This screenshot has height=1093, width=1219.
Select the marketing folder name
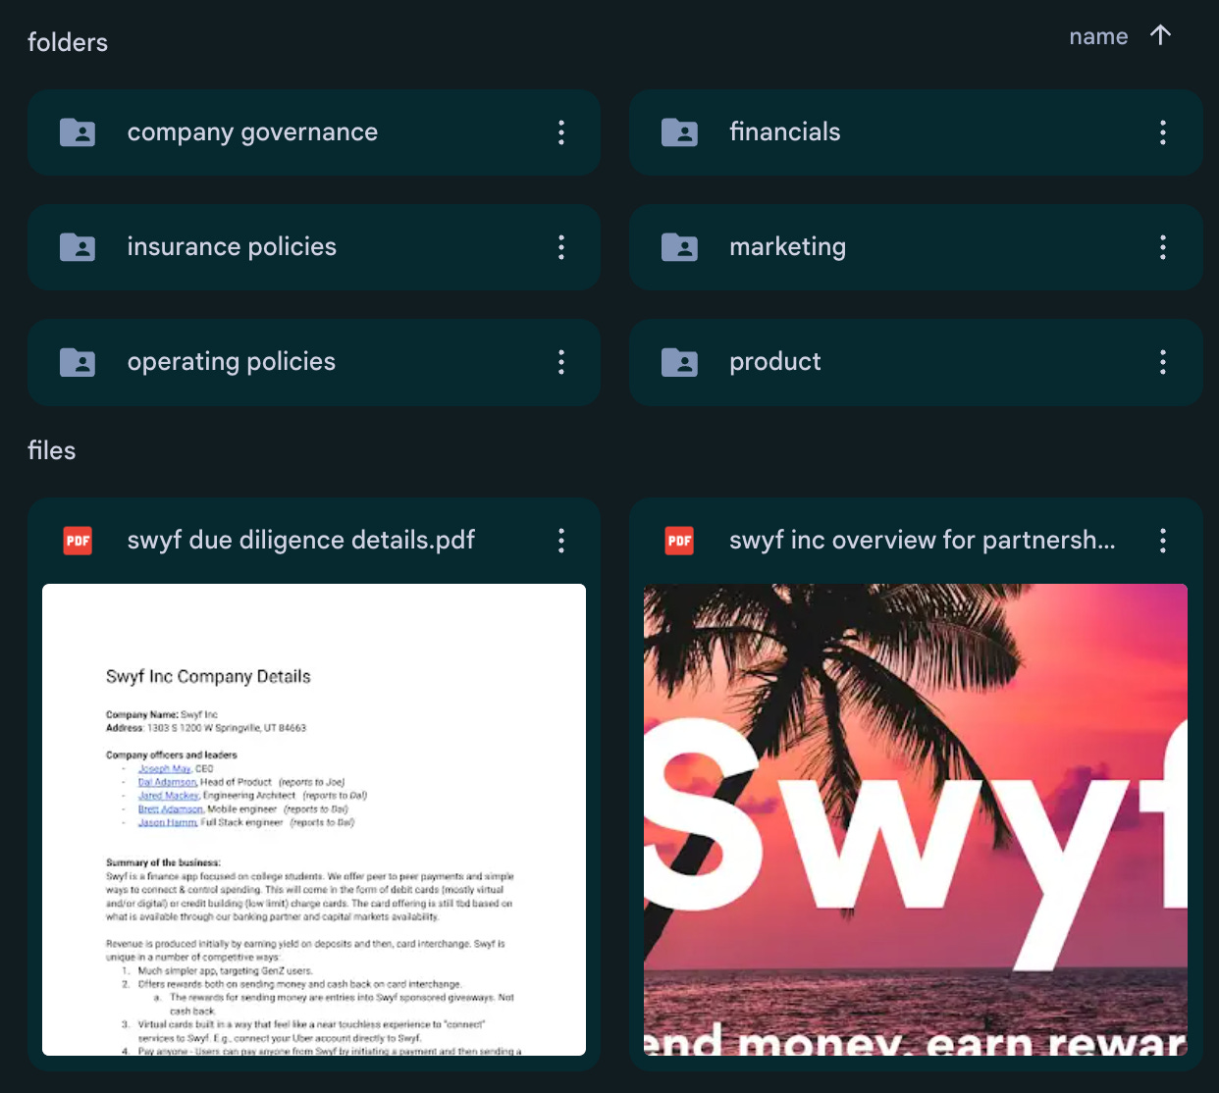pos(787,247)
